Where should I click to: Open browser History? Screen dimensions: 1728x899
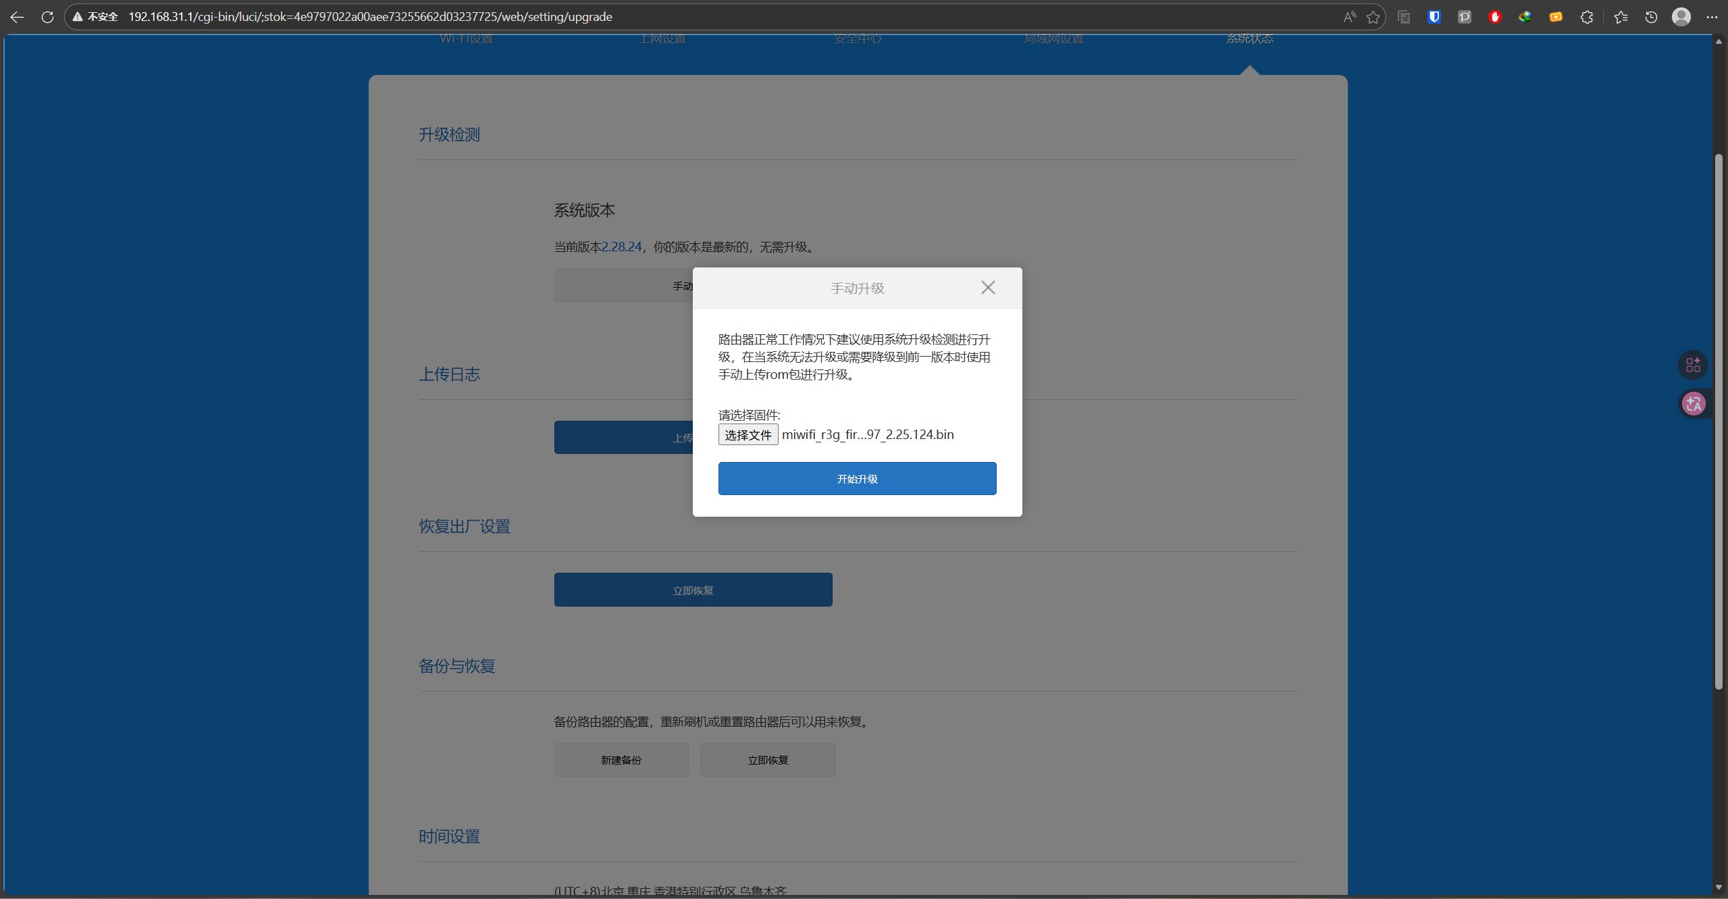(x=1651, y=17)
